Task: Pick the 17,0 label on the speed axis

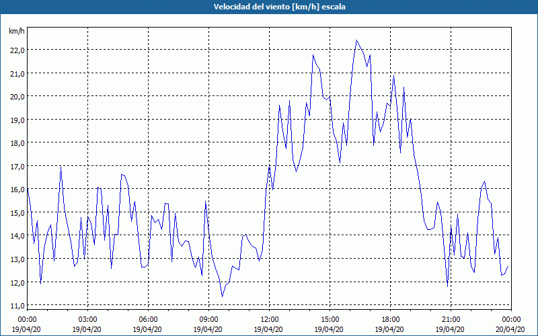Action: coord(17,166)
